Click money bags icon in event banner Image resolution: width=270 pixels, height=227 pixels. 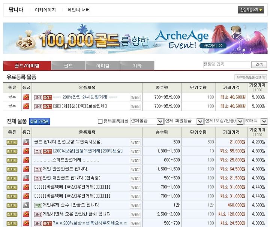pyautogui.click(x=26, y=40)
